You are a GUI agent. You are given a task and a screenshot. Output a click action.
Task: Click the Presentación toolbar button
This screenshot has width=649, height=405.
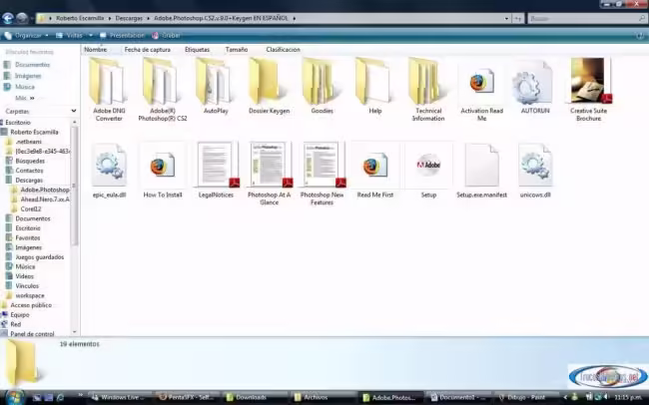point(122,36)
